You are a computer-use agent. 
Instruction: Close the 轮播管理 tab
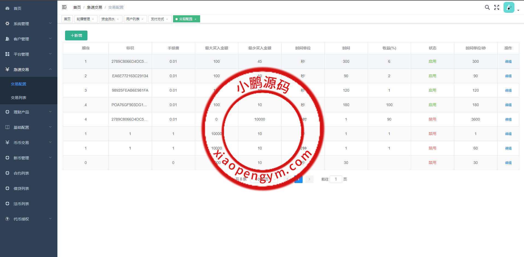(x=93, y=19)
